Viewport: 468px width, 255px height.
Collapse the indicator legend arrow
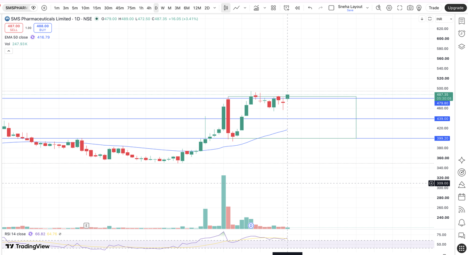[x=9, y=51]
